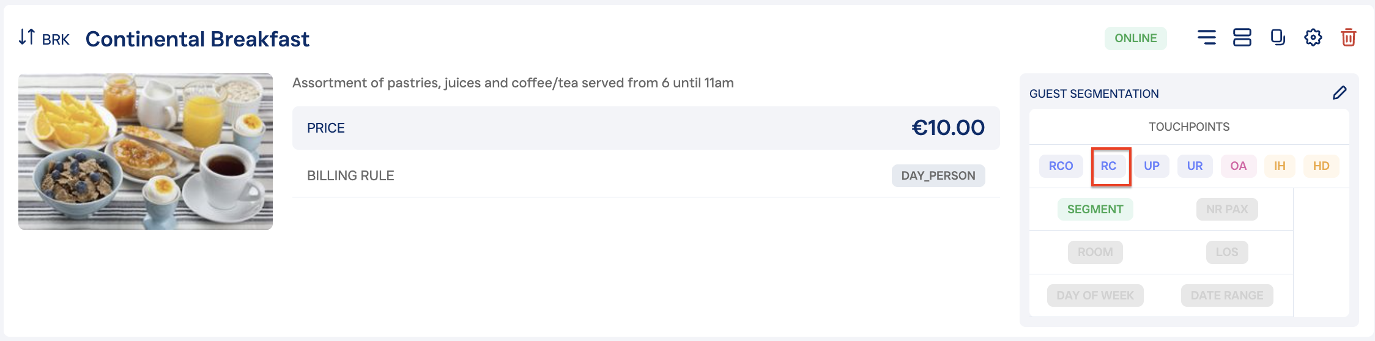This screenshot has width=1375, height=341.
Task: Toggle the RCO touchpoint
Action: click(1061, 166)
